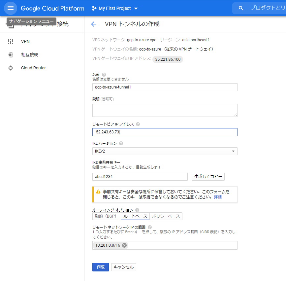The image size is (286, 281).
Task: Click the 35.221.86.100 gateway IP chip
Action: pyautogui.click(x=168, y=59)
